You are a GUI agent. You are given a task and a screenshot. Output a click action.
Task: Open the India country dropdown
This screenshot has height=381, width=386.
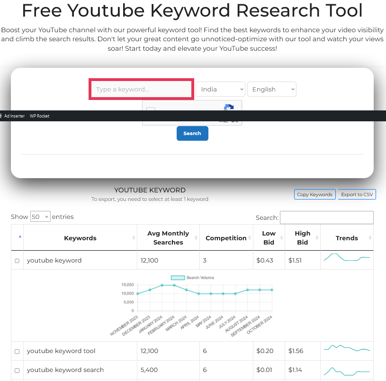click(220, 89)
